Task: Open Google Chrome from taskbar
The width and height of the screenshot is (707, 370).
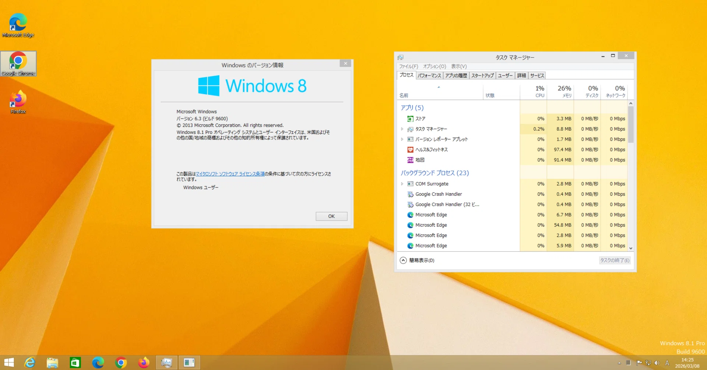Action: pos(121,363)
